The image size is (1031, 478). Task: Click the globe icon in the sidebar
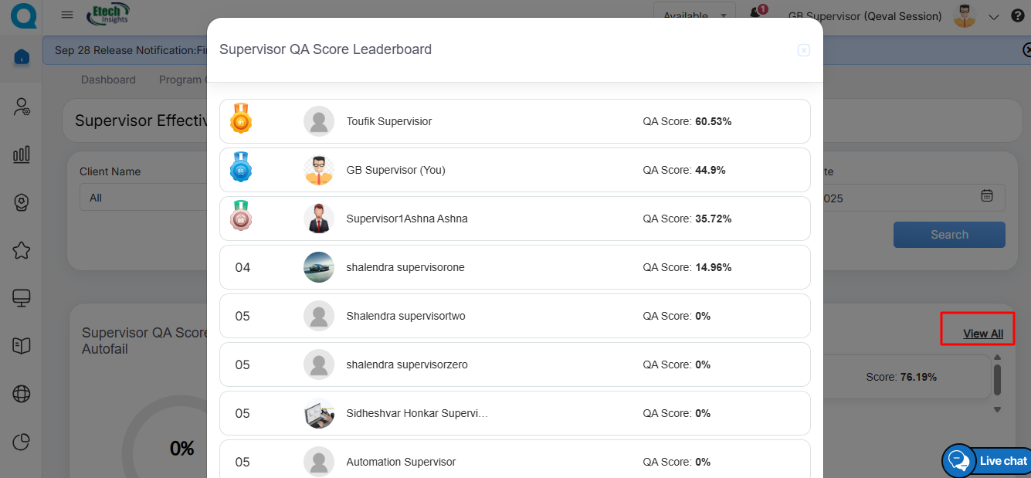[22, 394]
